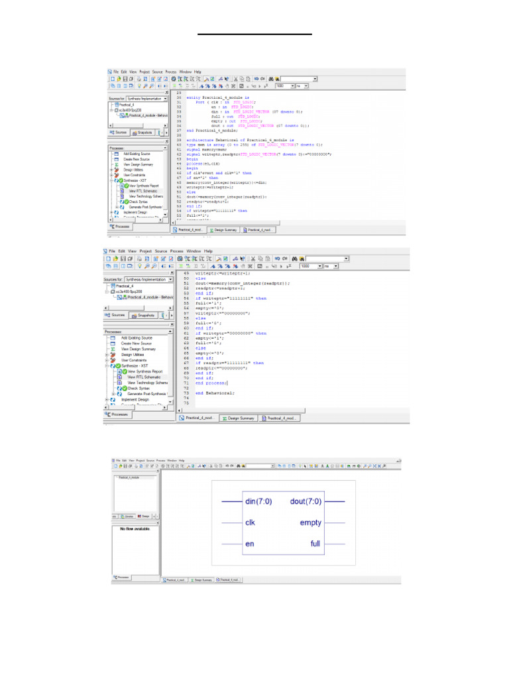Click first magnifier zoom icon in lines 49-75 window
509x679 pixels.
[146, 266]
